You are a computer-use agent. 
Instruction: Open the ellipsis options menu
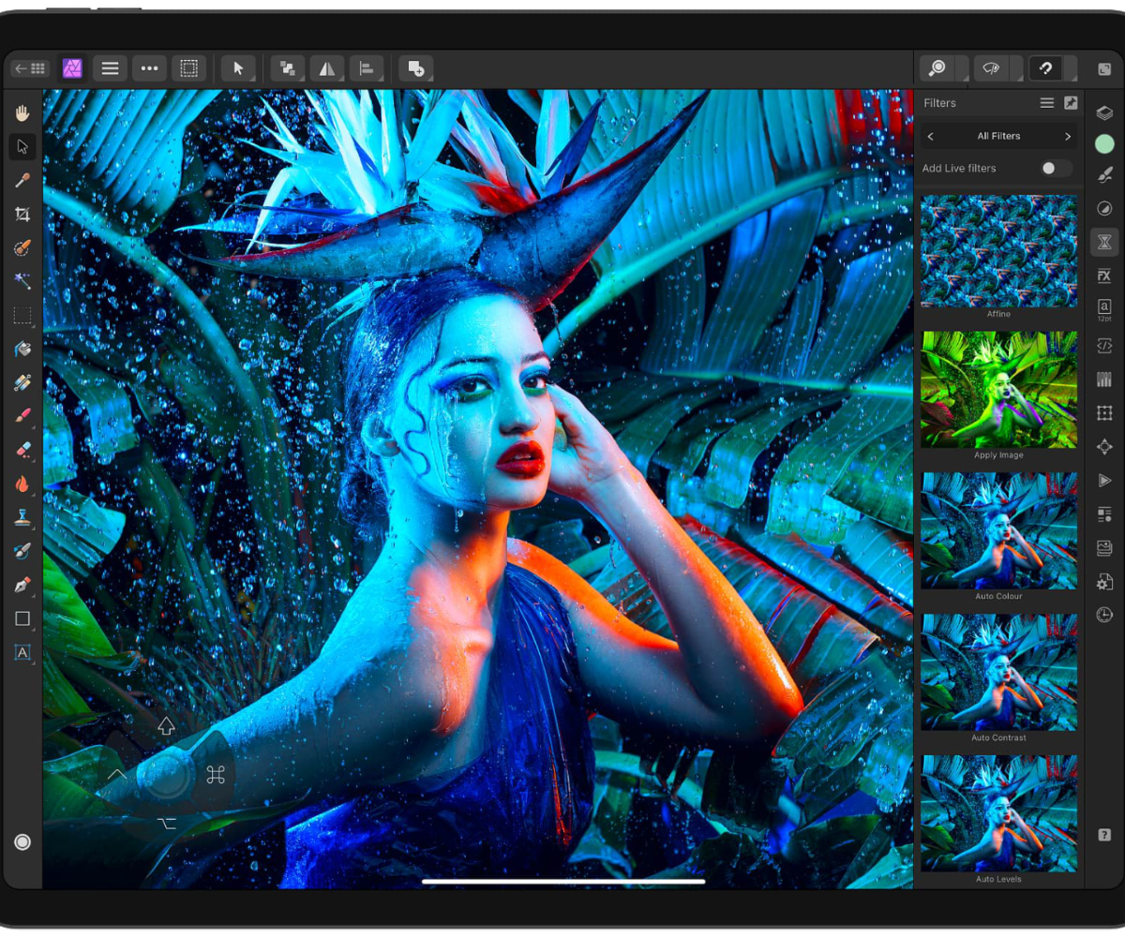(149, 67)
